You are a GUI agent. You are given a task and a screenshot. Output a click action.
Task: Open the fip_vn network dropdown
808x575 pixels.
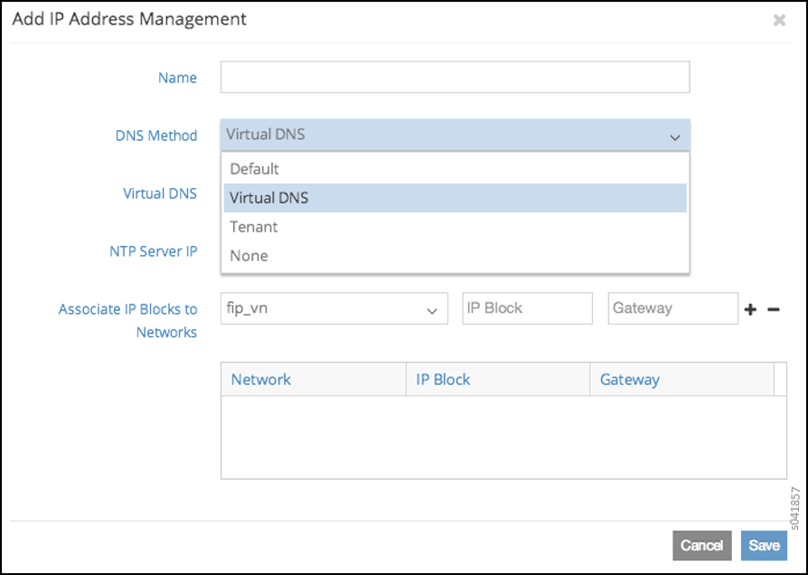(x=334, y=308)
